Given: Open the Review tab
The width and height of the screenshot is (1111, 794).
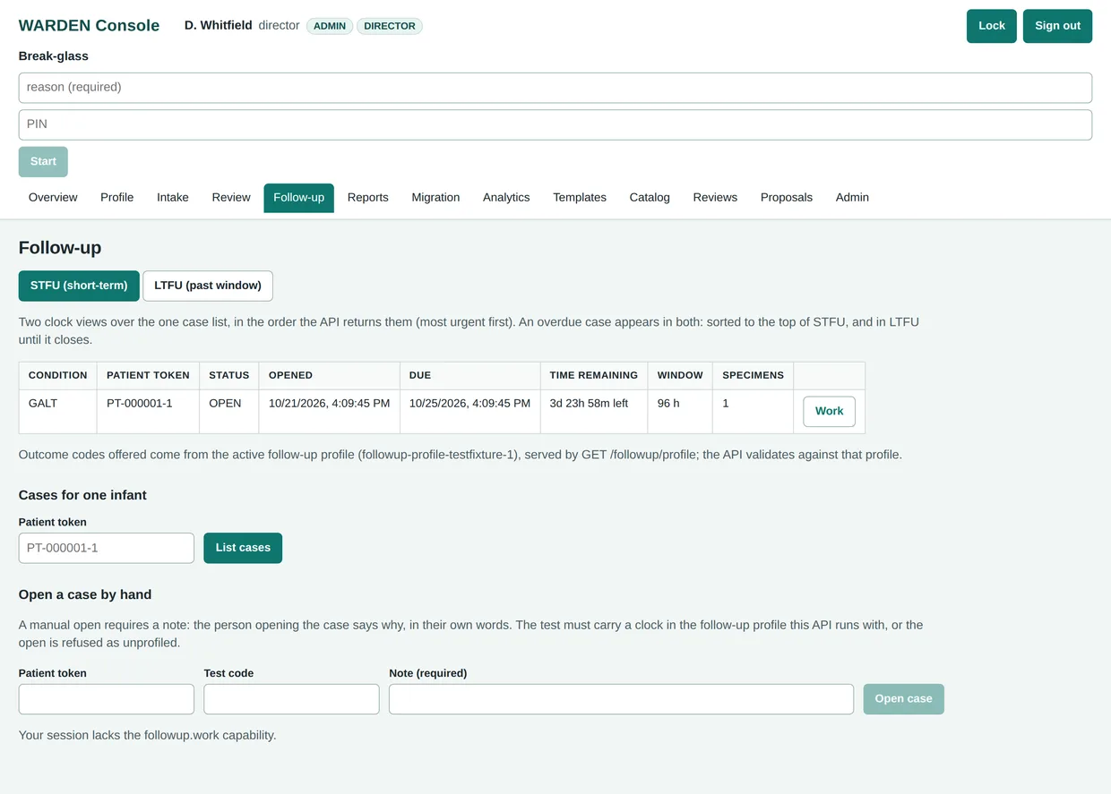Looking at the screenshot, I should (x=231, y=198).
